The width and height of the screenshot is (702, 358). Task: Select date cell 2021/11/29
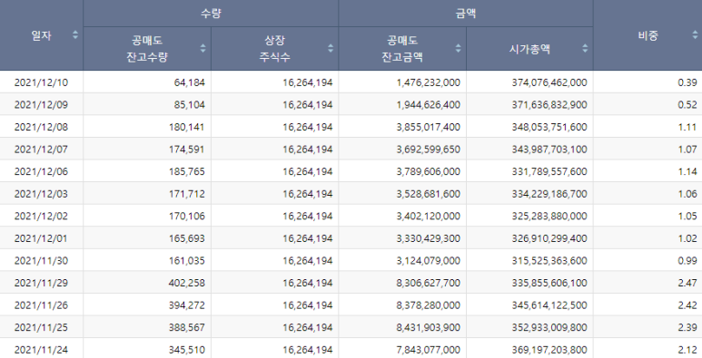point(41,283)
